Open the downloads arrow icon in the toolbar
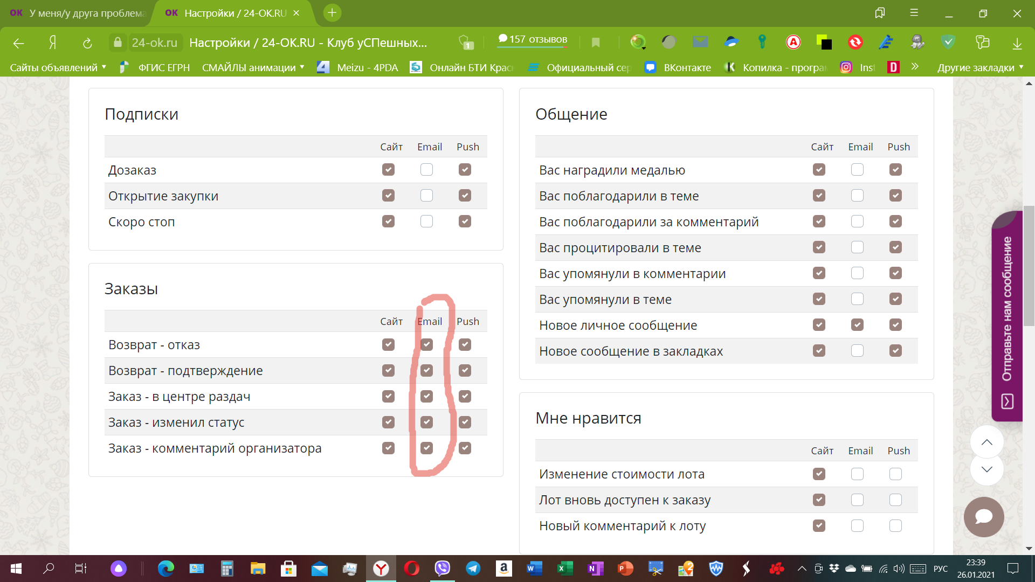Viewport: 1035px width, 582px height. [x=1017, y=43]
